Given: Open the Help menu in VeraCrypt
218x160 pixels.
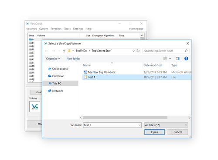Looking at the screenshot, I should 89,29.
